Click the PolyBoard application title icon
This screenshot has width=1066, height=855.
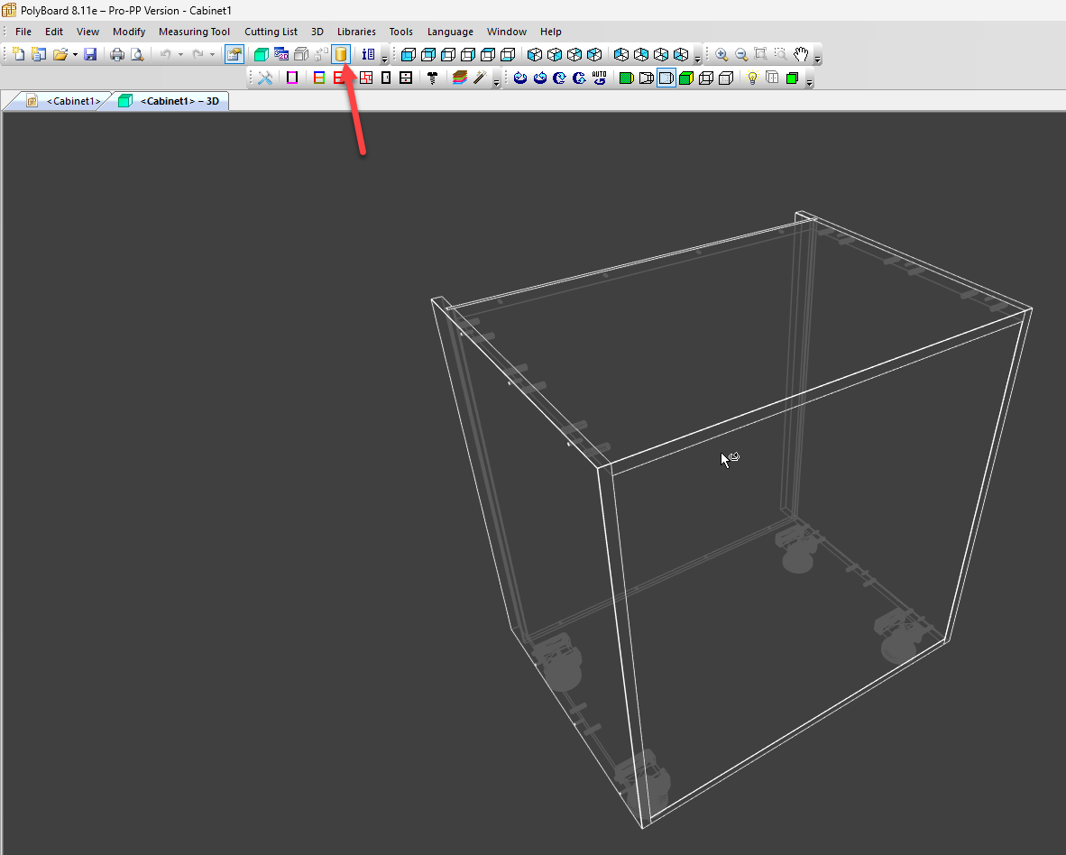click(x=9, y=10)
